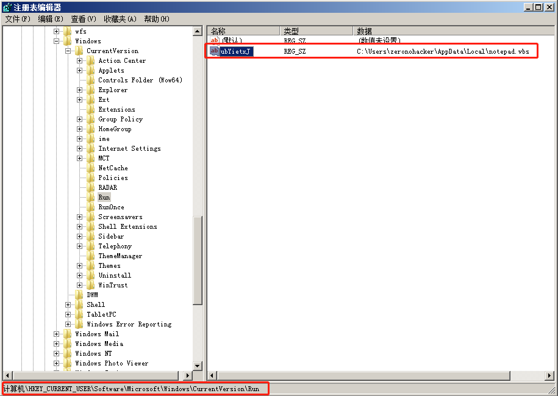
Task: Expand the Windows NT node
Action: [x=56, y=353]
